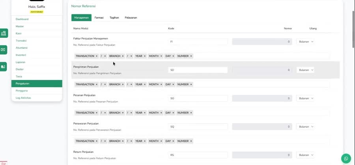Click Nomor field of Faktur Penjualan Managemen

pyautogui.click(x=262, y=42)
